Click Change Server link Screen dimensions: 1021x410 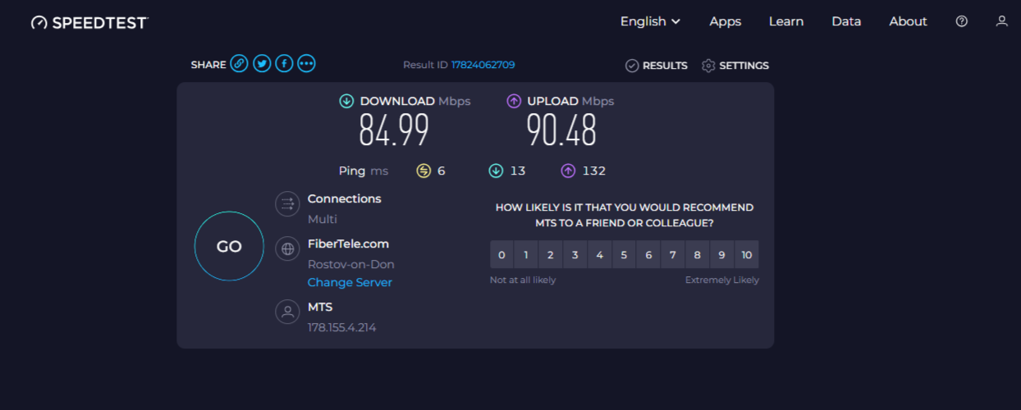coord(350,282)
